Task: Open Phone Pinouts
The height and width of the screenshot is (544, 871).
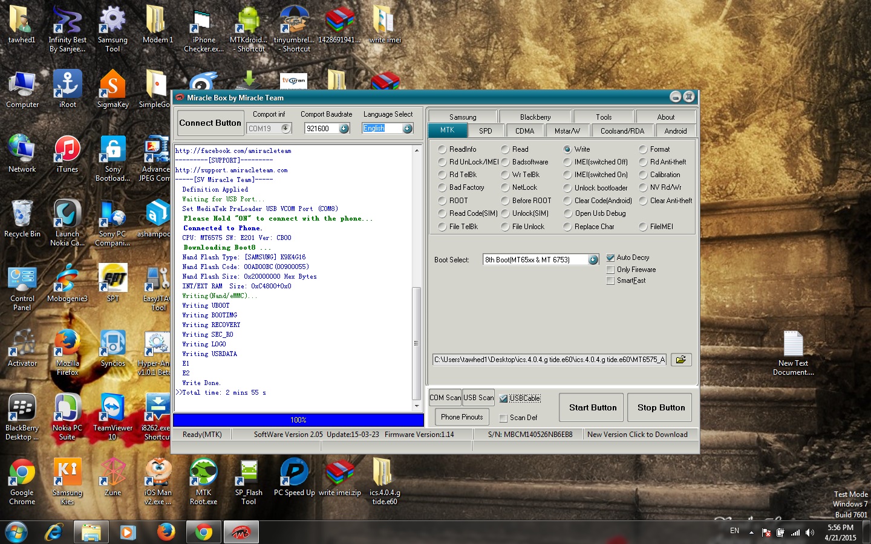Action: tap(462, 417)
